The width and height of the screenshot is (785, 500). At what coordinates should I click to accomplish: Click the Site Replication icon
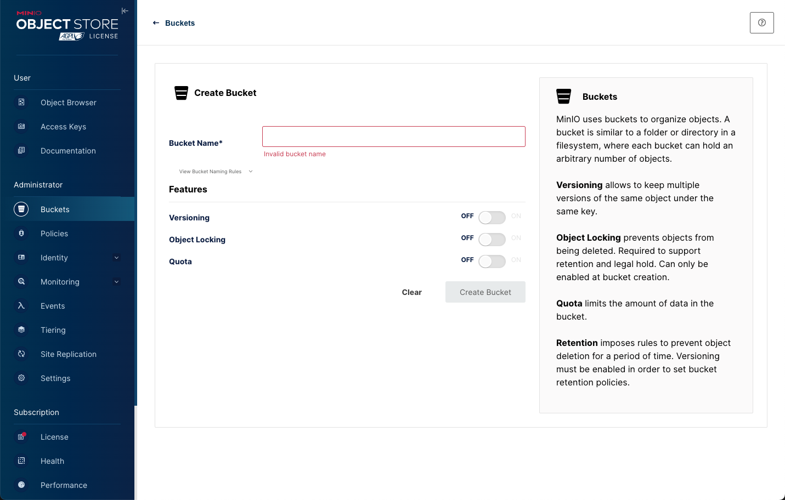coord(21,354)
